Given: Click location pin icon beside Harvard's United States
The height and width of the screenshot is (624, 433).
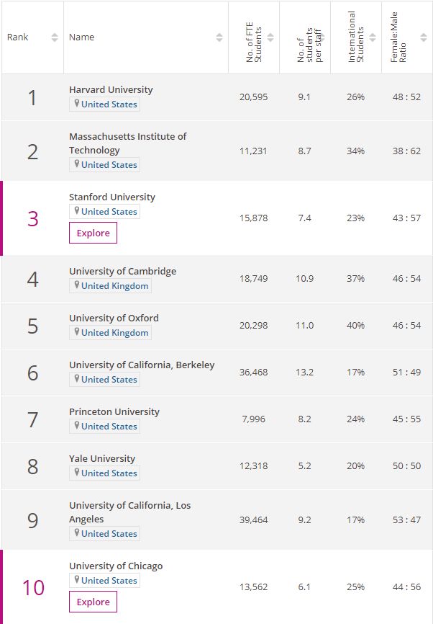Looking at the screenshot, I should tap(76, 103).
